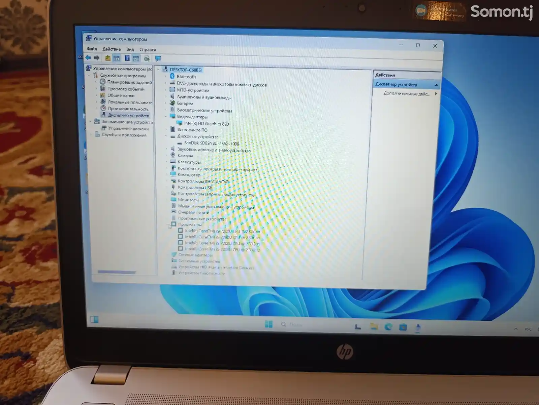Click the Back arrow toolbar icon

89,58
